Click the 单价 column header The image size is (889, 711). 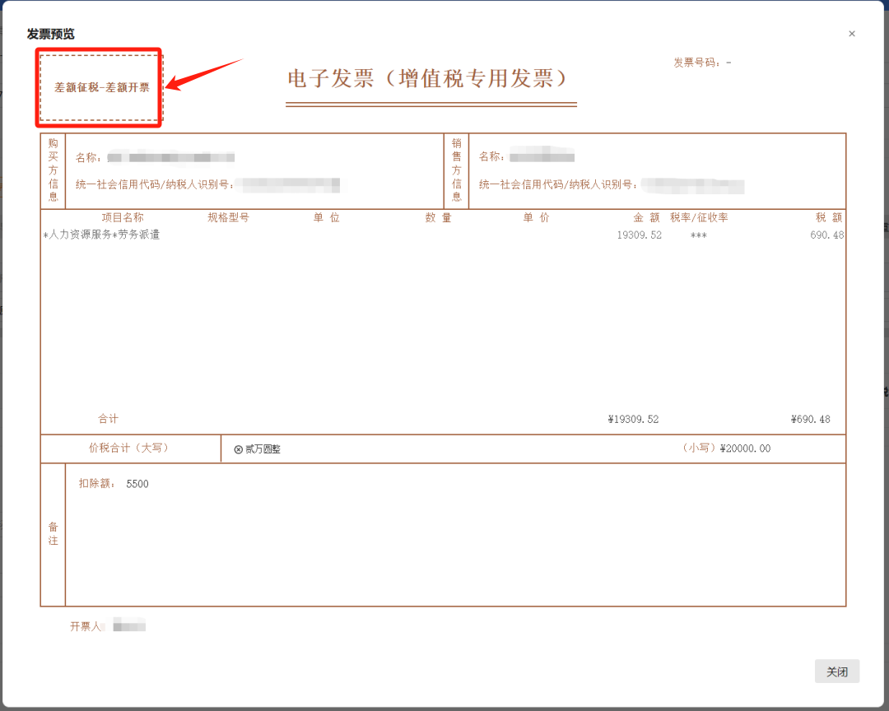[x=536, y=217]
